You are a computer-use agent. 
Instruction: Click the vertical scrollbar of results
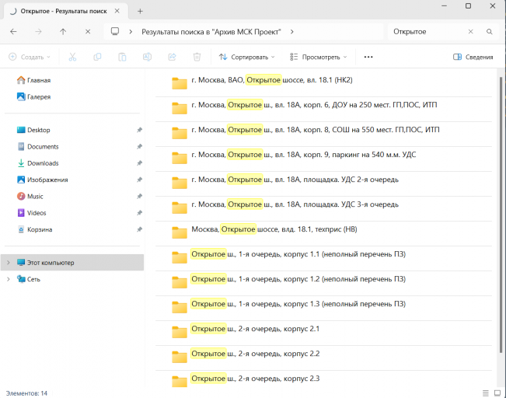(501, 215)
